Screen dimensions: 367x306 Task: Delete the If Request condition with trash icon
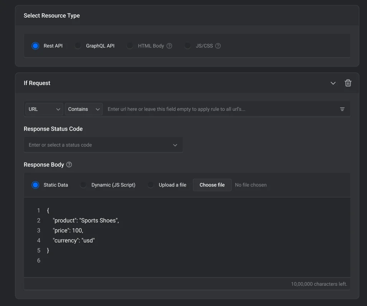coord(348,83)
